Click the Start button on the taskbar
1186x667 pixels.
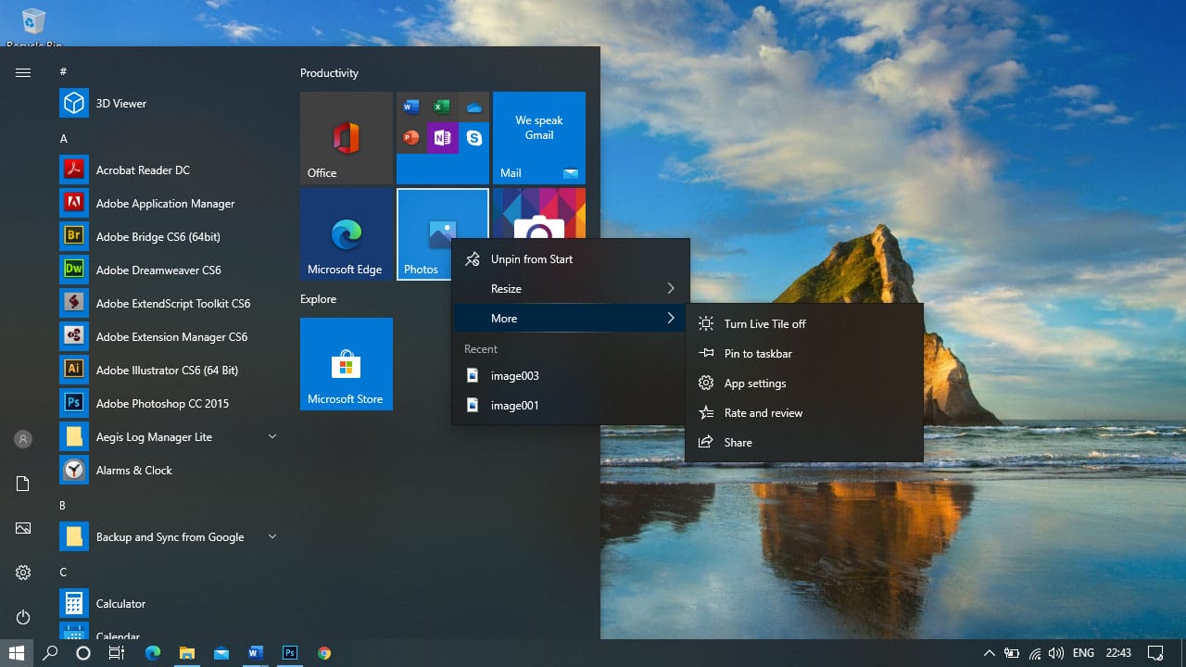[17, 653]
